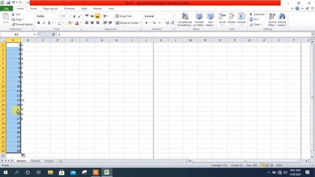The image size is (315, 177).
Task: Click the Undo arrow icon
Action: click(13, 2)
